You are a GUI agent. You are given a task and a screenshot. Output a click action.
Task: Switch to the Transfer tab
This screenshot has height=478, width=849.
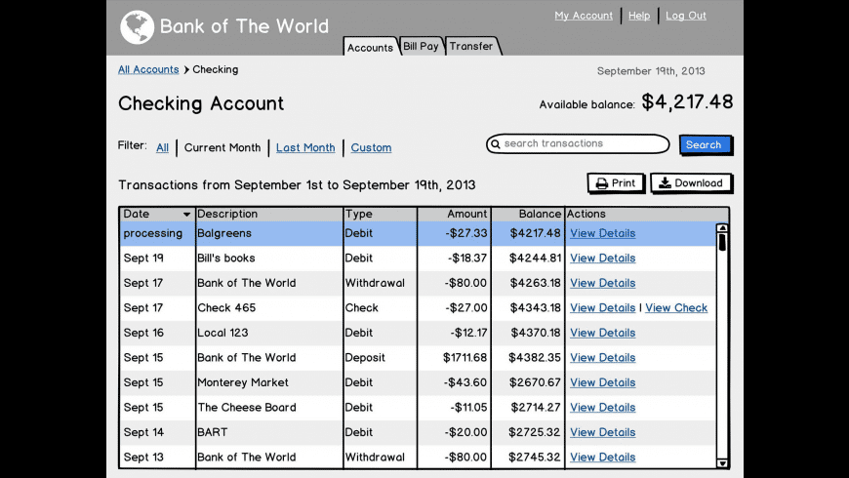(x=471, y=46)
